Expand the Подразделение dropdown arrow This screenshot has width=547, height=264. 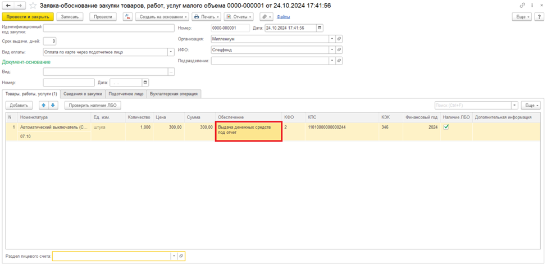pyautogui.click(x=332, y=61)
